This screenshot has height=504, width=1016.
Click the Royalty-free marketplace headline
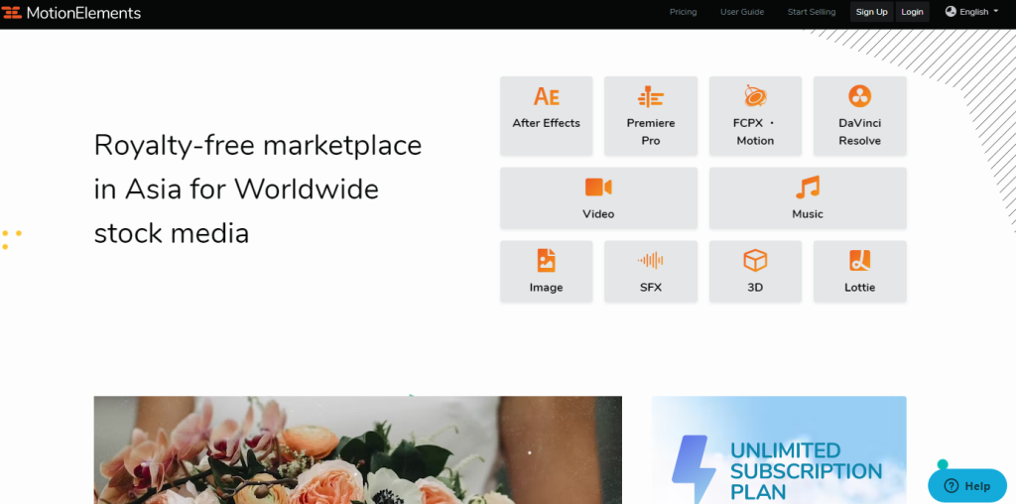pos(258,189)
